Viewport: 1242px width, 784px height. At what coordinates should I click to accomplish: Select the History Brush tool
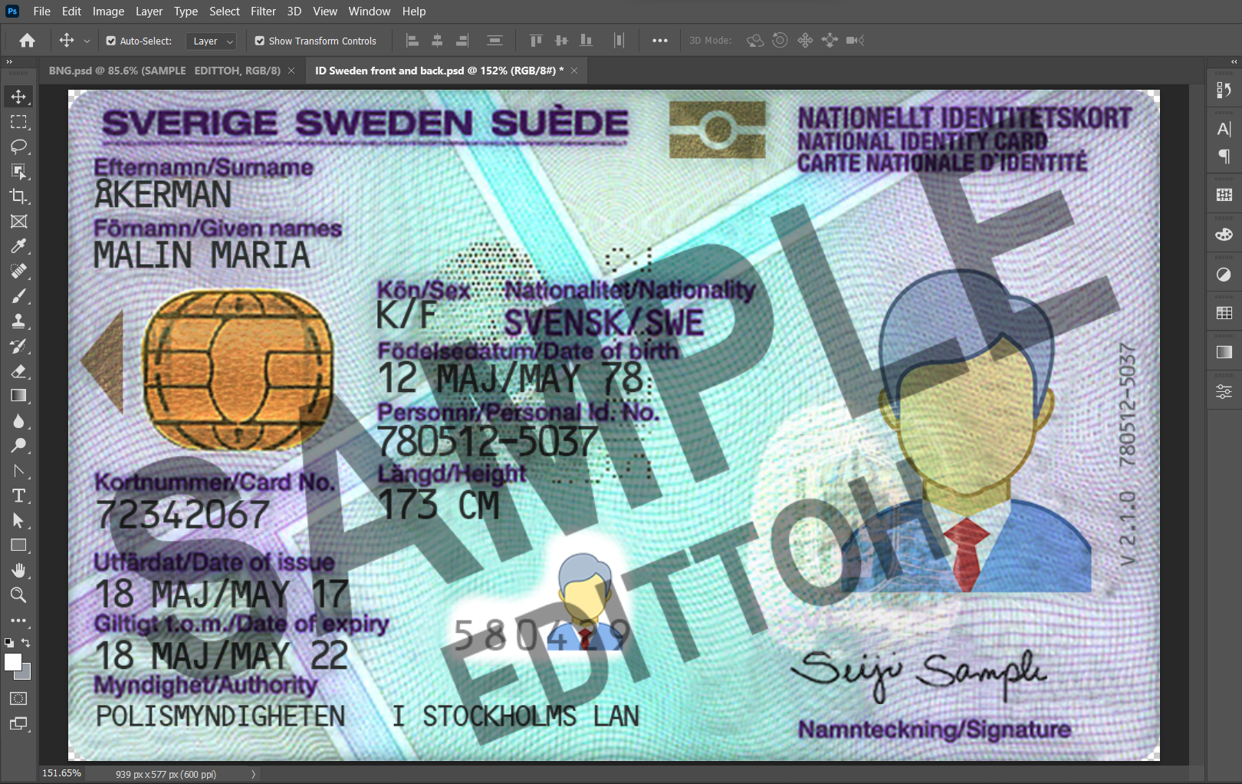[18, 346]
